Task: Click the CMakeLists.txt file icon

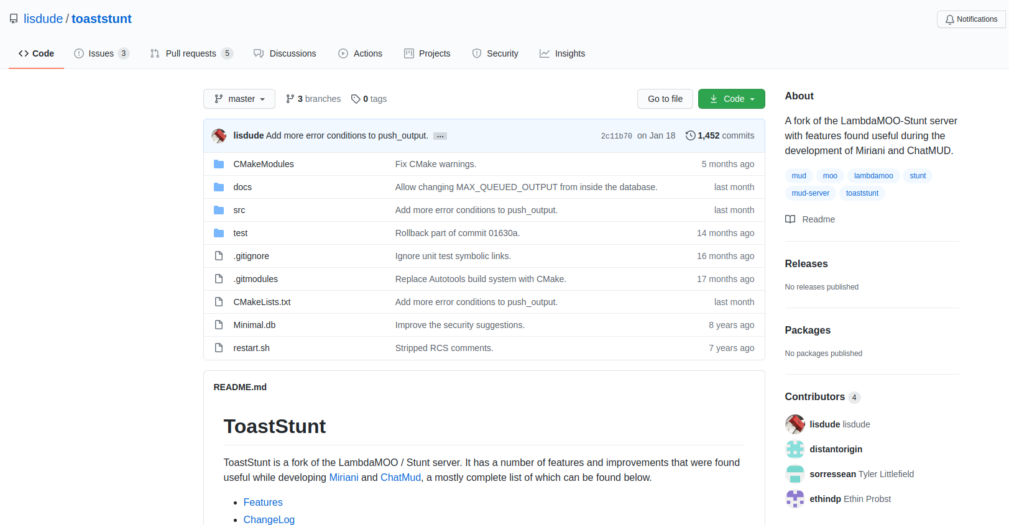Action: pyautogui.click(x=219, y=302)
